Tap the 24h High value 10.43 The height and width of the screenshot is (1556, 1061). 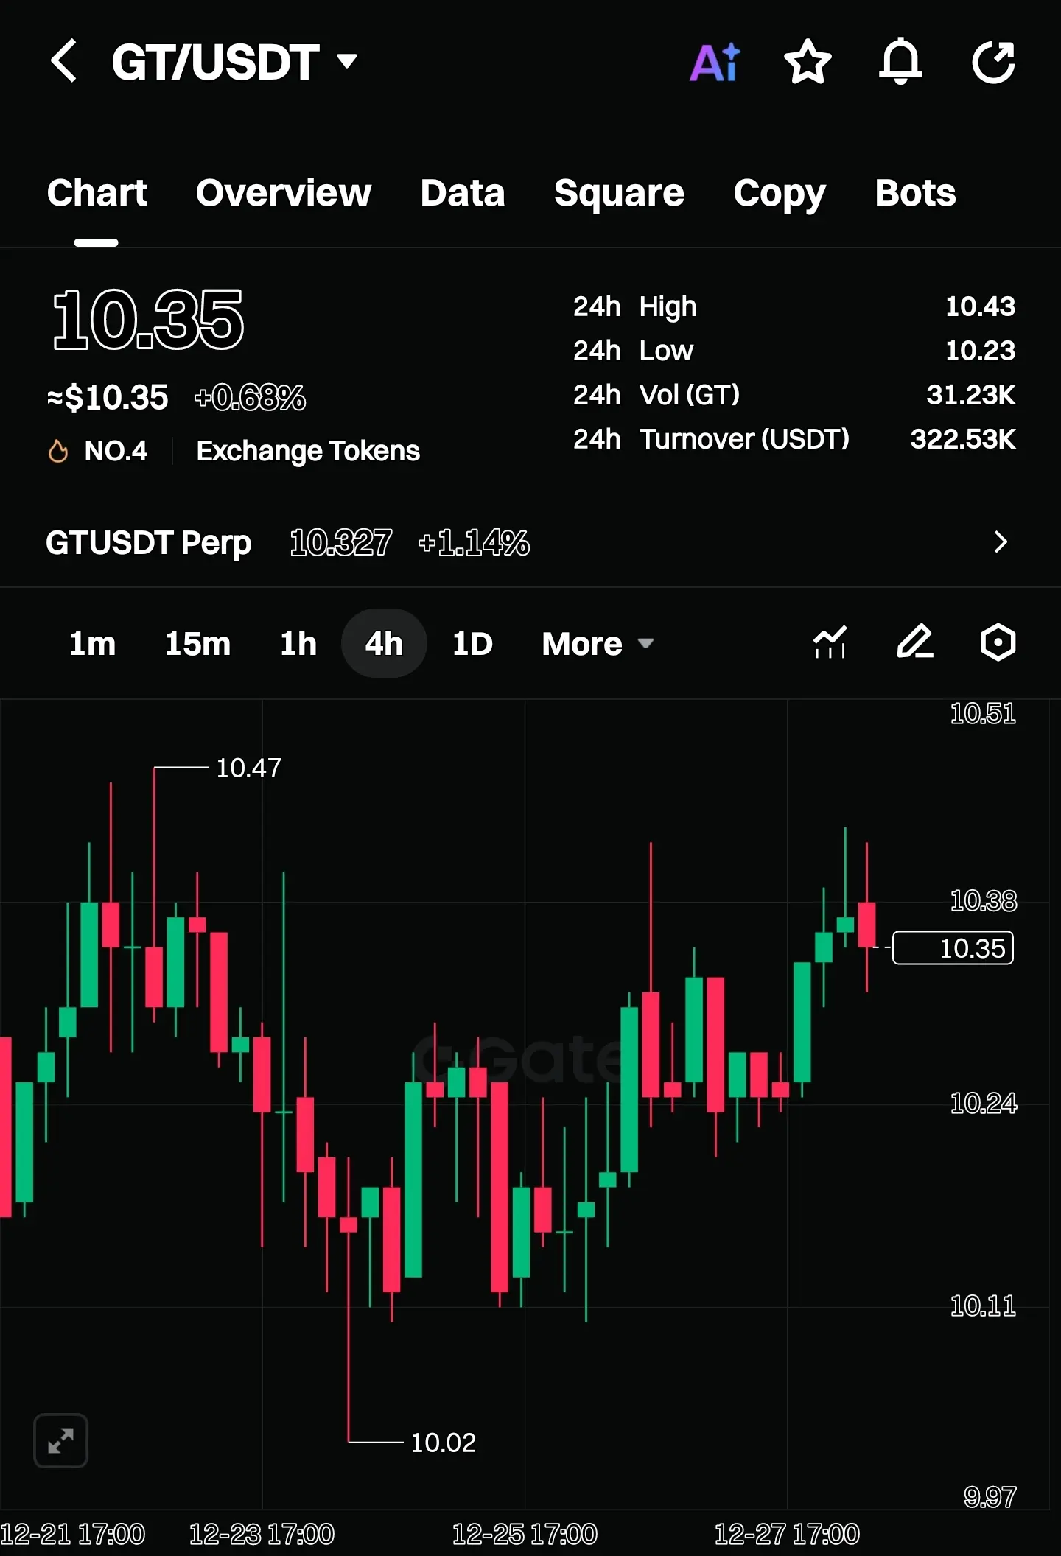[x=980, y=306]
